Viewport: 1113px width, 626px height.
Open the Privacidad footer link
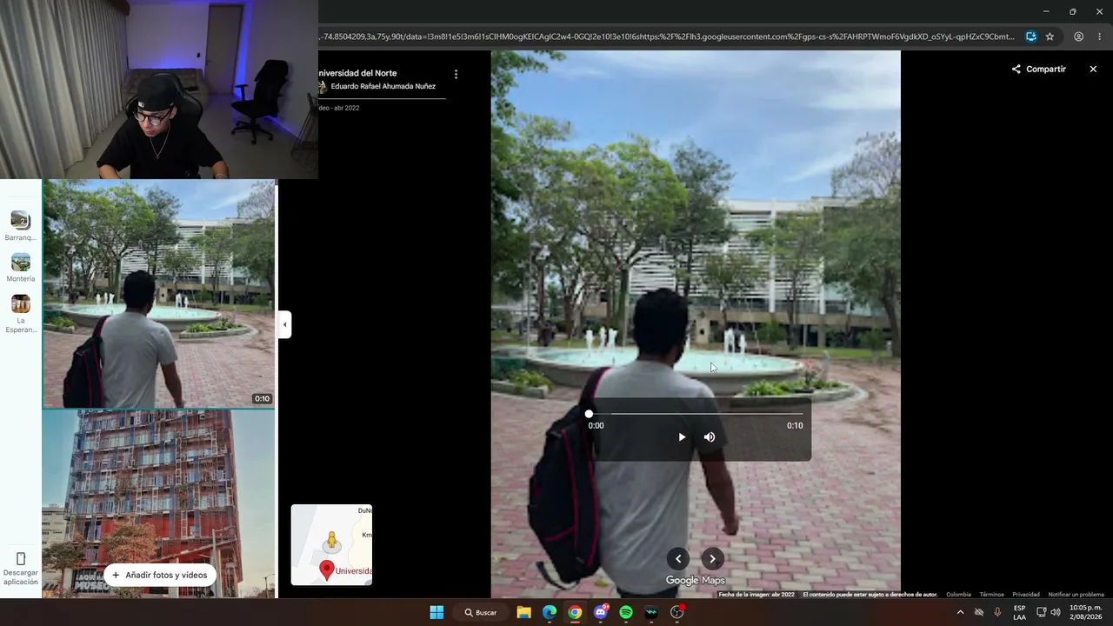pyautogui.click(x=1026, y=595)
